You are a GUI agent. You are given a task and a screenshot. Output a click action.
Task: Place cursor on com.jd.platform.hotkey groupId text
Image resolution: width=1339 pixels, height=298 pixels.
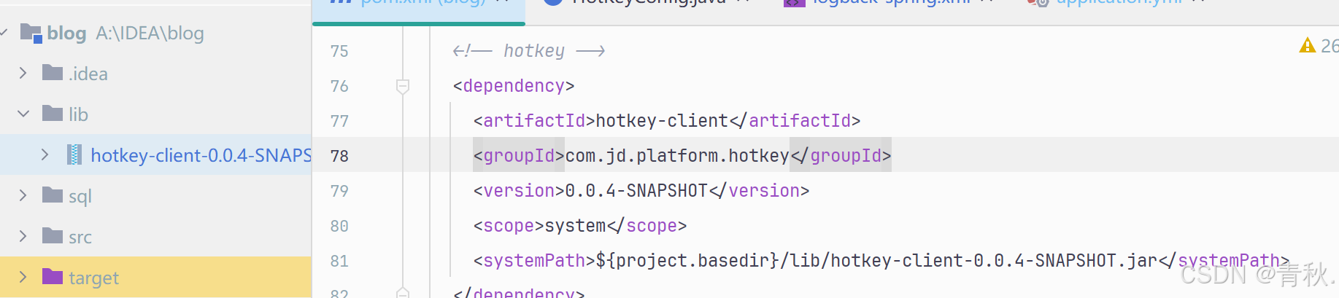tap(676, 156)
